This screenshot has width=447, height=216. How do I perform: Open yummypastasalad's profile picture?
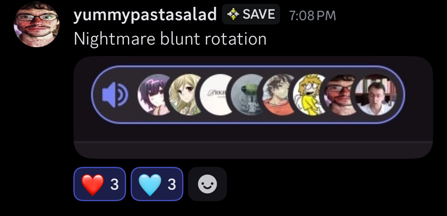point(37,24)
